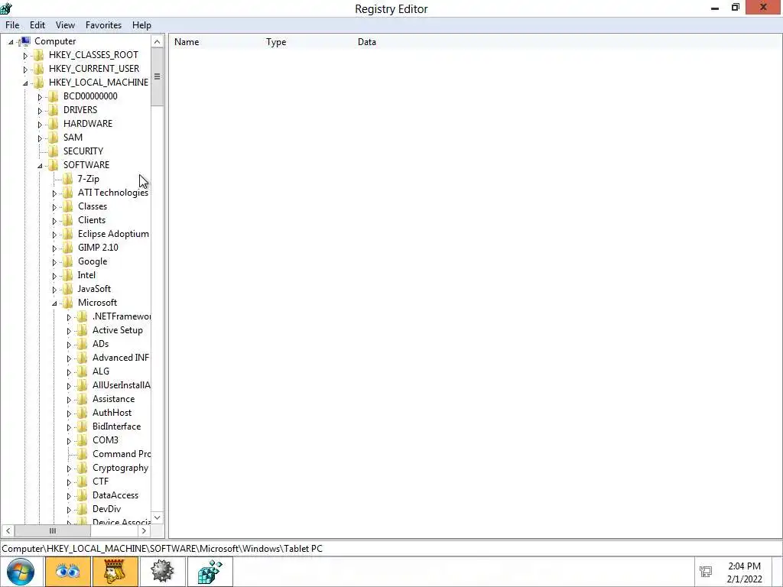Select the Advanced INF key label
Screen dimensions: 783x587
click(121, 358)
